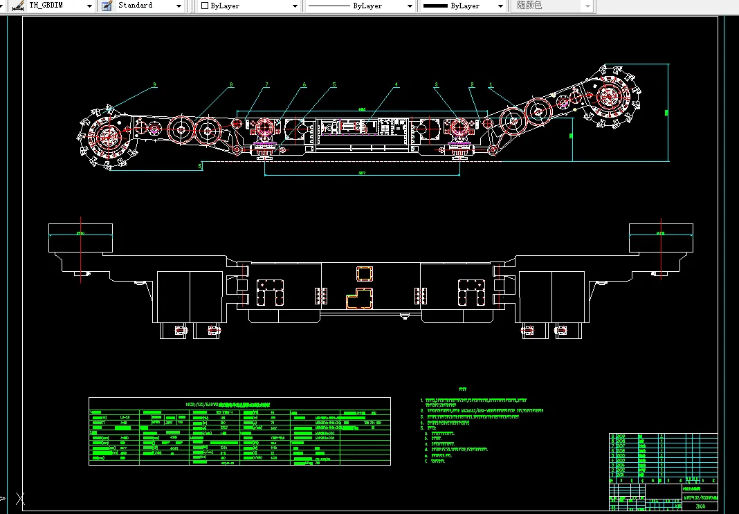Select the 3877 dimension text

[x=362, y=173]
